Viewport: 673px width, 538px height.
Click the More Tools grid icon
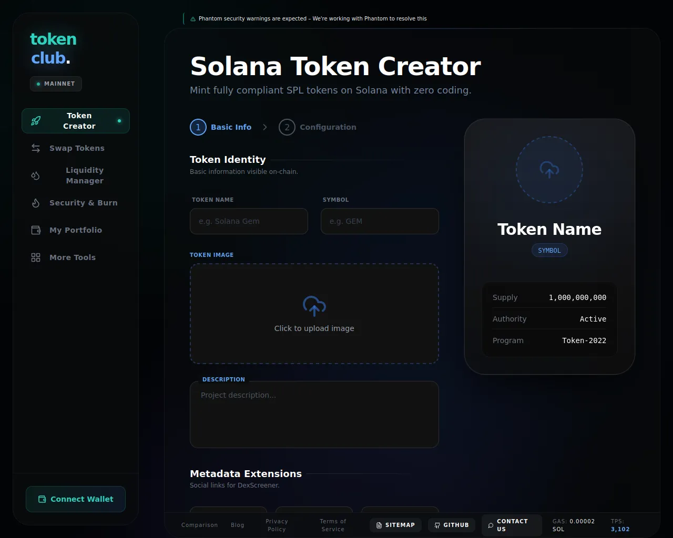pyautogui.click(x=36, y=257)
